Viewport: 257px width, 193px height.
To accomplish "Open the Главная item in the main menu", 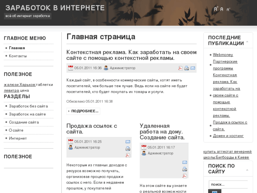I will click(x=17, y=48).
